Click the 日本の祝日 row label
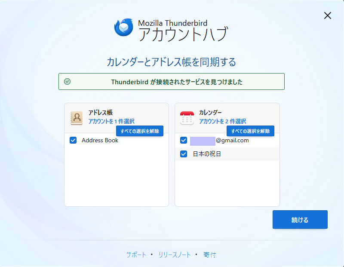This screenshot has width=344, height=267. pyautogui.click(x=207, y=154)
